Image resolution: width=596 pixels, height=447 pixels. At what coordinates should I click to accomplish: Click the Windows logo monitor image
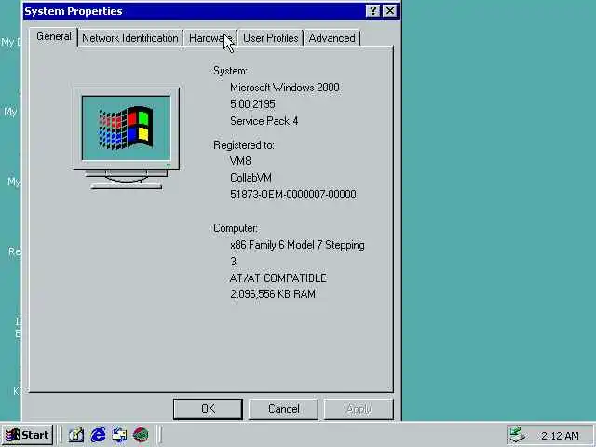click(127, 138)
